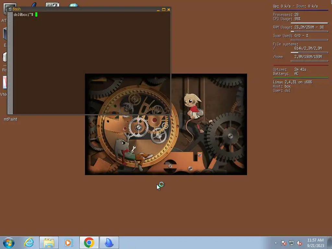332x249 pixels.
Task: Launch Internet Explorer from the taskbar
Action: coord(29,243)
